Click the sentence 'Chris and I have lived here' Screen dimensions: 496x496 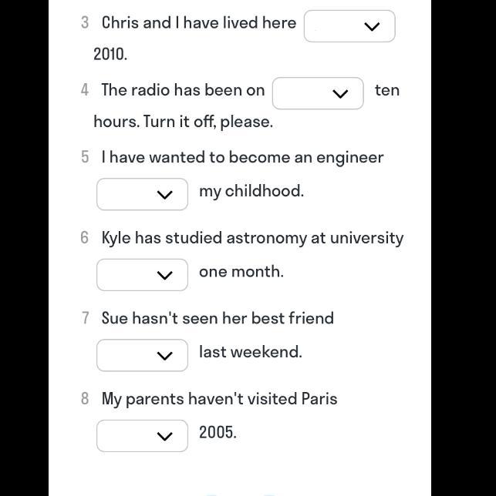tap(199, 23)
